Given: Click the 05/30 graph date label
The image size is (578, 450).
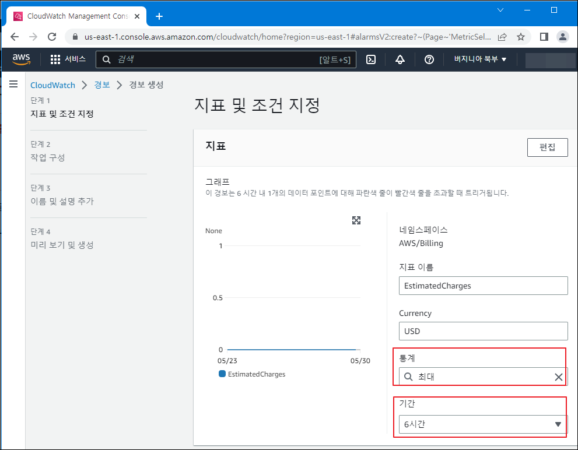Looking at the screenshot, I should coord(360,361).
